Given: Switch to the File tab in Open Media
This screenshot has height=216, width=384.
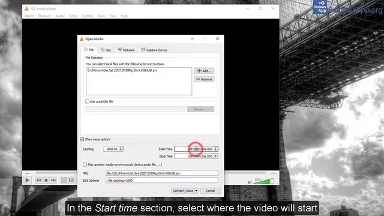Looking at the screenshot, I should pos(89,50).
